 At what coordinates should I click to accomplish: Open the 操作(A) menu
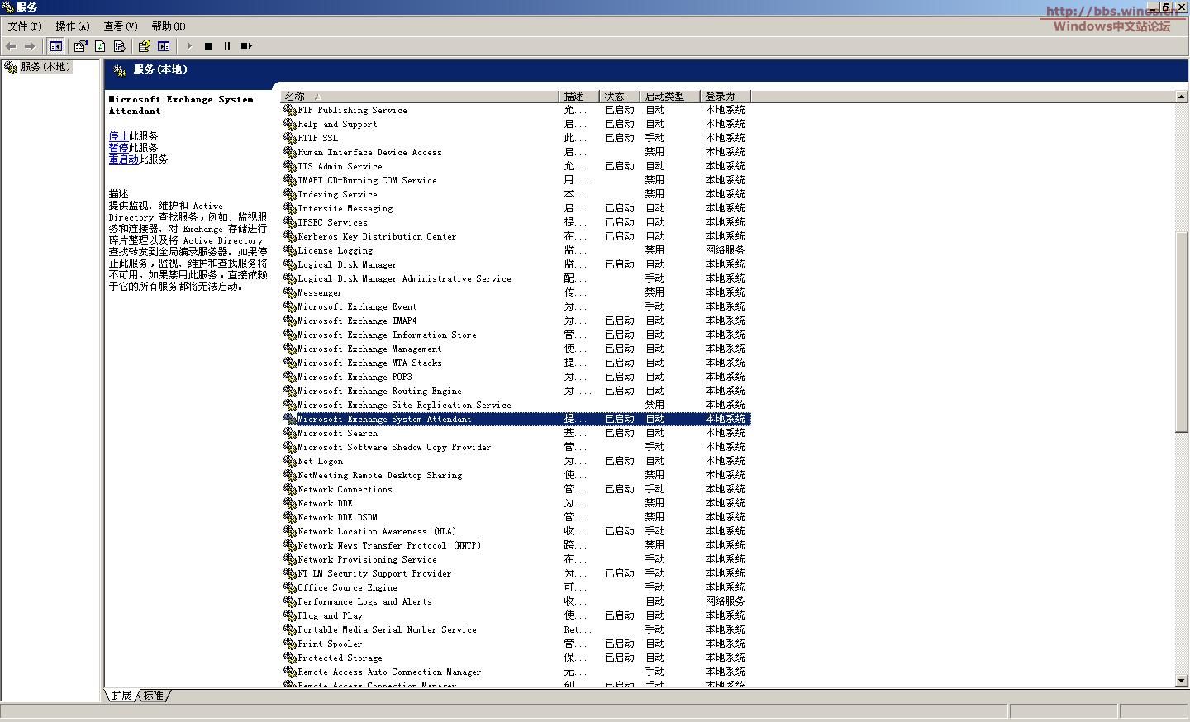pos(73,26)
